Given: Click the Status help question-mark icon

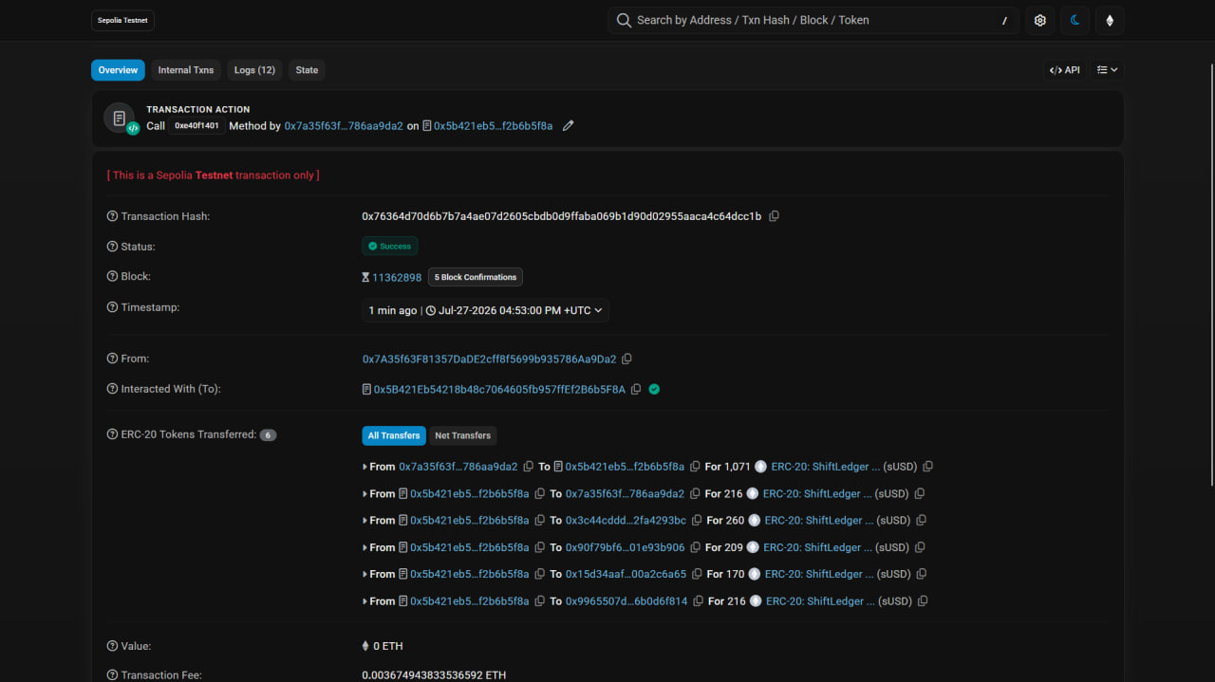Looking at the screenshot, I should coord(112,247).
